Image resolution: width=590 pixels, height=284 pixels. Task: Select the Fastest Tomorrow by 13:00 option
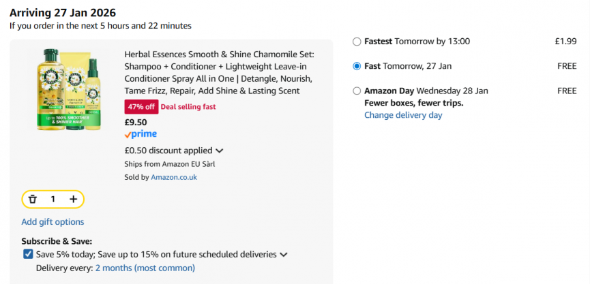point(357,42)
